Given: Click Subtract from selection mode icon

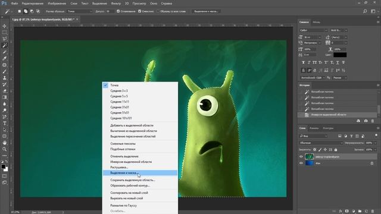Looking at the screenshot, I should pos(32,11).
